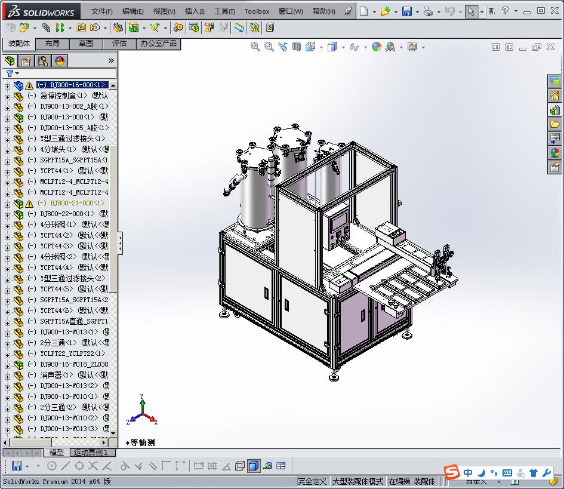Click the Insert Components icon
The height and width of the screenshot is (489, 564).
click(x=24, y=27)
